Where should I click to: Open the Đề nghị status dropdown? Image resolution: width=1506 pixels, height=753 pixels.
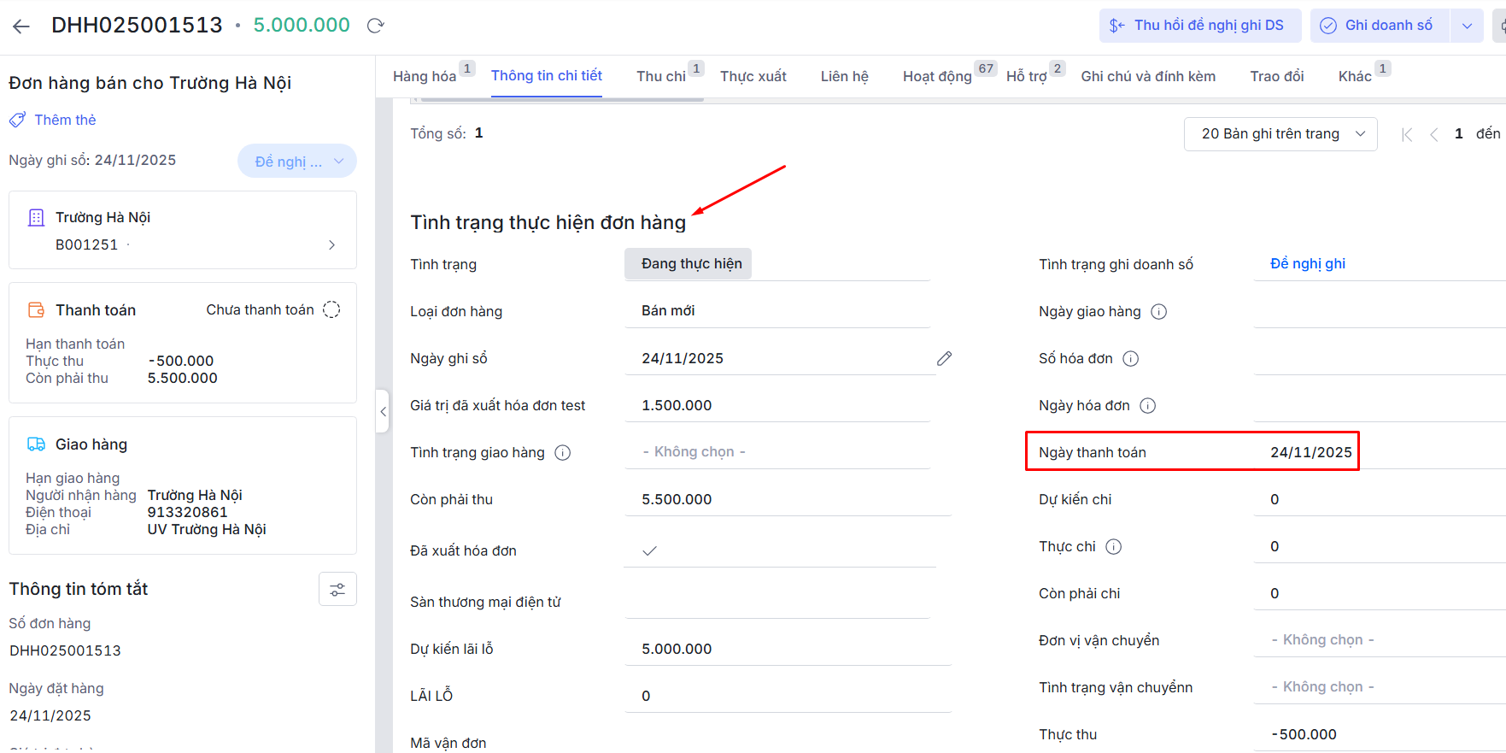[297, 162]
